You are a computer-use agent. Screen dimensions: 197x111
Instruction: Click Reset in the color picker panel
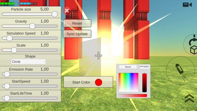(x=128, y=67)
